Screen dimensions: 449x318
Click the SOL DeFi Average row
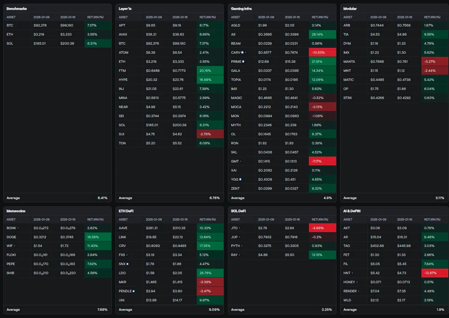click(x=282, y=310)
